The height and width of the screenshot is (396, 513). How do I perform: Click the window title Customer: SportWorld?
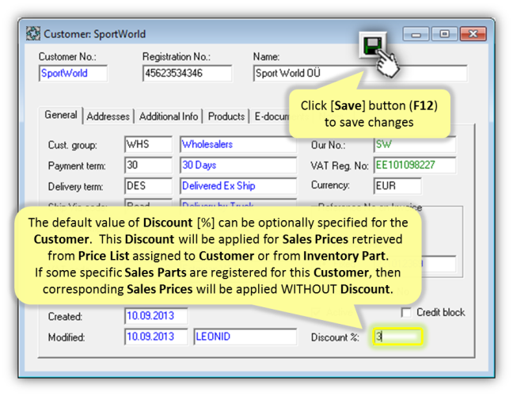[94, 34]
